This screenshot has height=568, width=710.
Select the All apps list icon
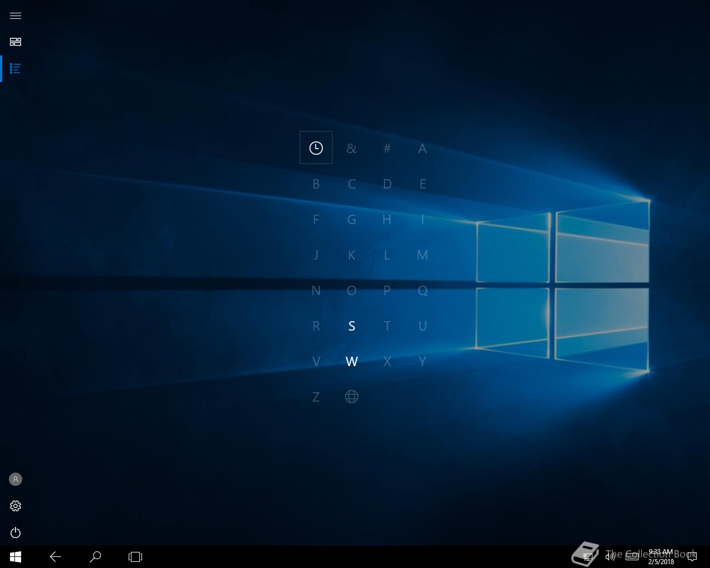[16, 69]
